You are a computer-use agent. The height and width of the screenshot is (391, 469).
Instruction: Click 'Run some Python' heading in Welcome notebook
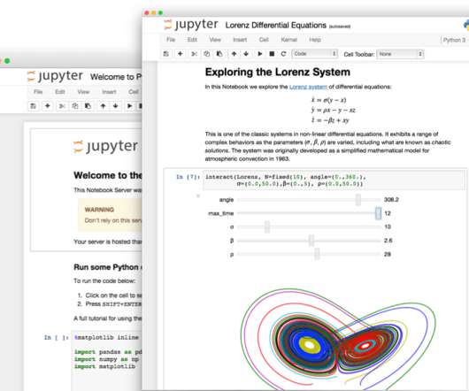(x=108, y=267)
